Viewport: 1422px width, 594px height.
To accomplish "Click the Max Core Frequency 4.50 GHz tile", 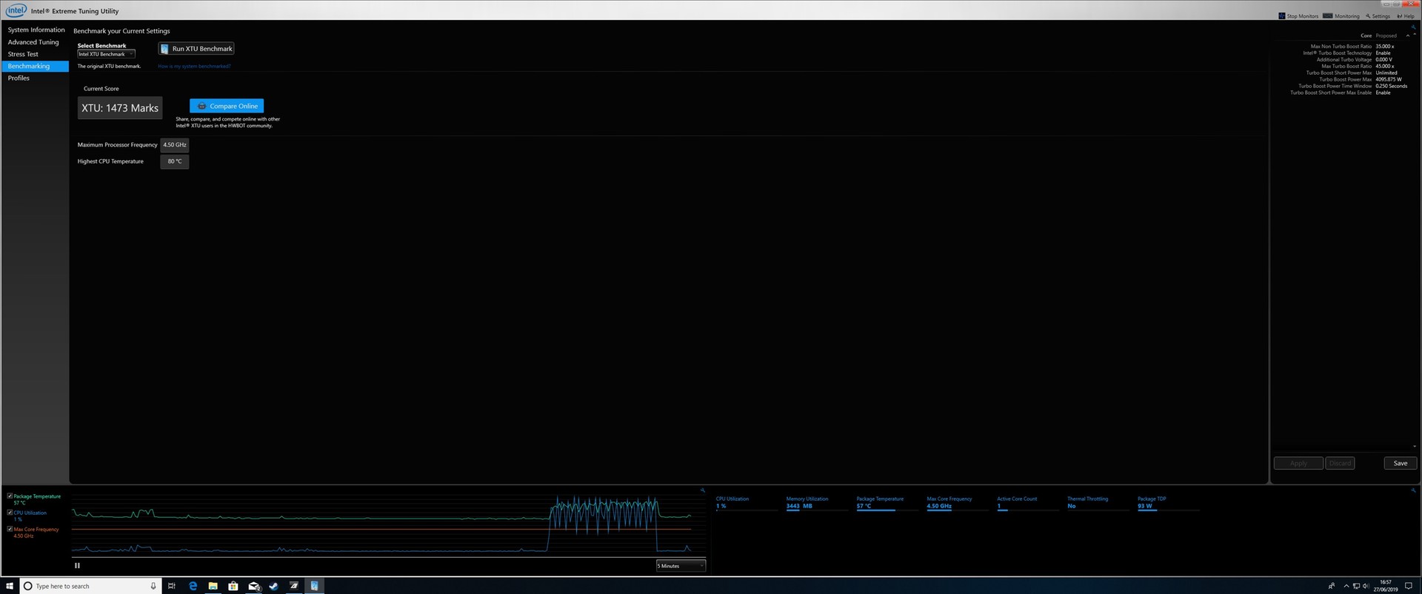I will click(958, 503).
